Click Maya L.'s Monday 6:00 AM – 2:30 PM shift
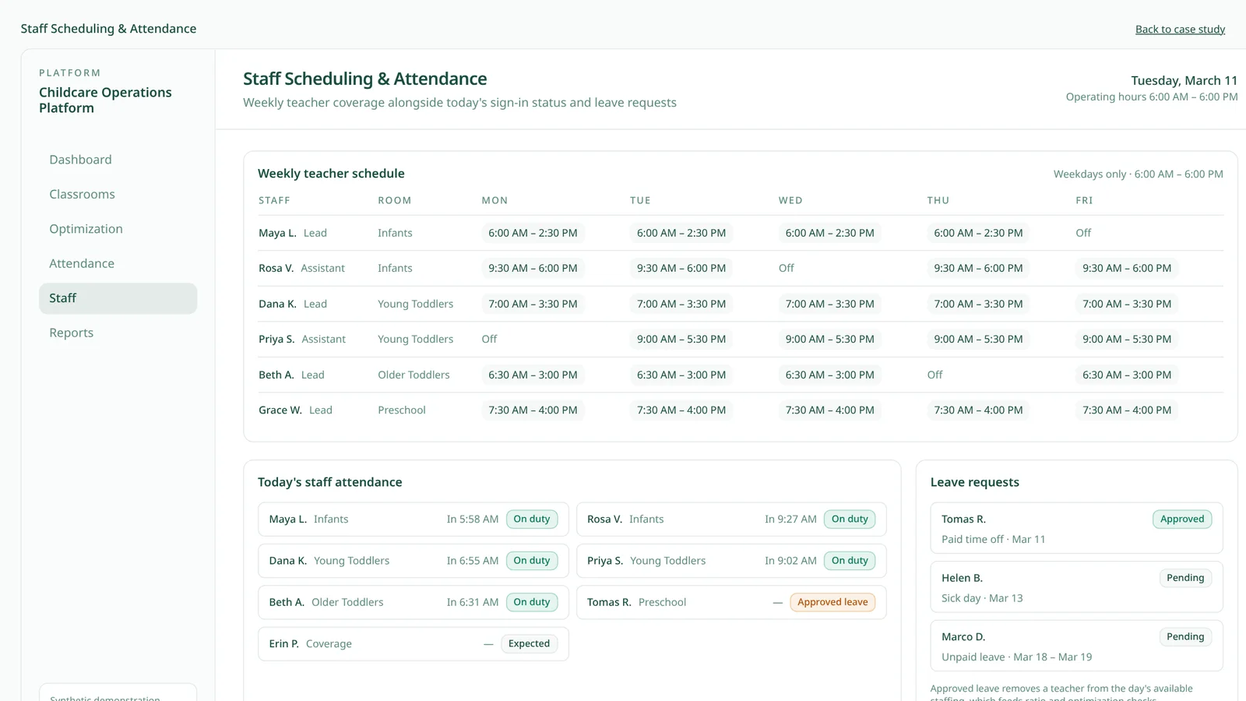The width and height of the screenshot is (1246, 701). click(533, 233)
